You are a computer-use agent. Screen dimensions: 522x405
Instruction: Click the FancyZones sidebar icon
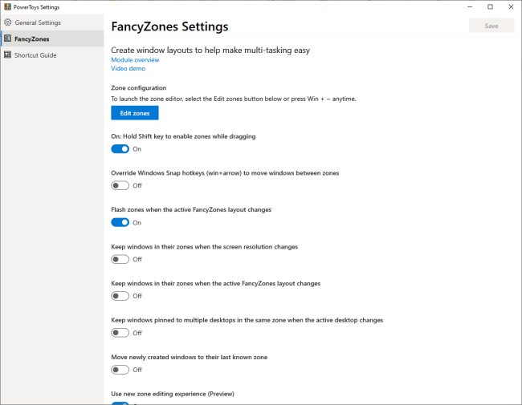(7, 38)
